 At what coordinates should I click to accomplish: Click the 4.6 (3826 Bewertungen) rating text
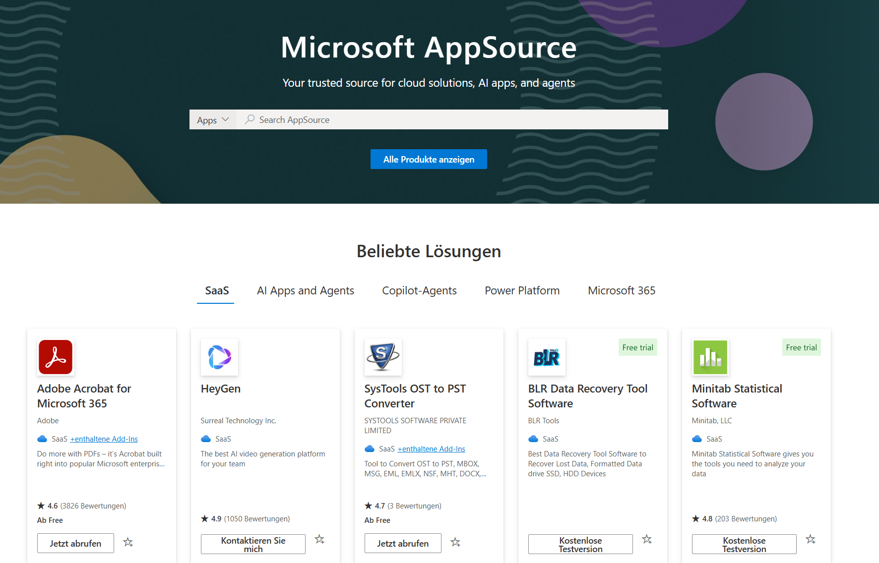click(x=87, y=506)
